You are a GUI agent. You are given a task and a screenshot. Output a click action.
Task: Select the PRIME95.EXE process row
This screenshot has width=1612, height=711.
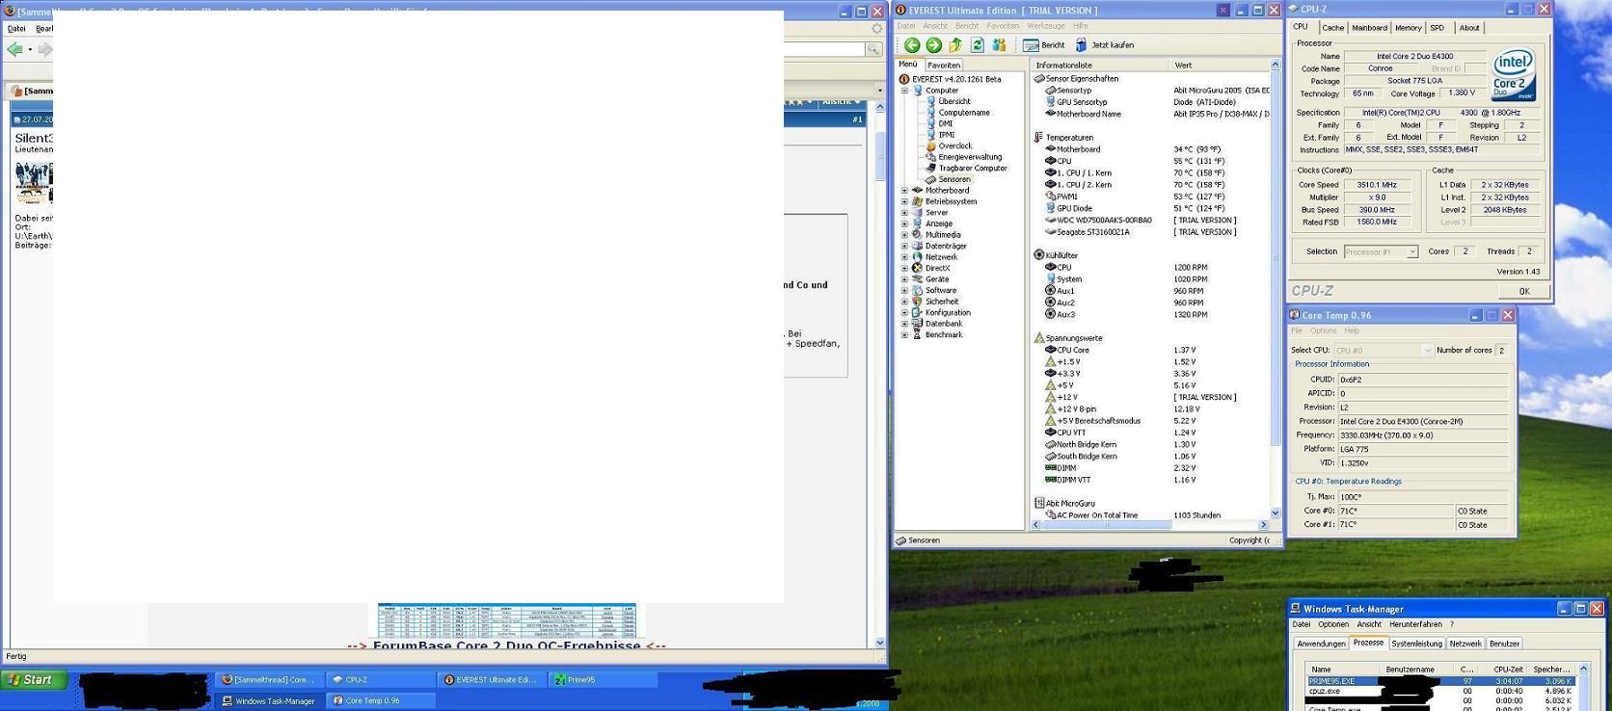(1440, 681)
